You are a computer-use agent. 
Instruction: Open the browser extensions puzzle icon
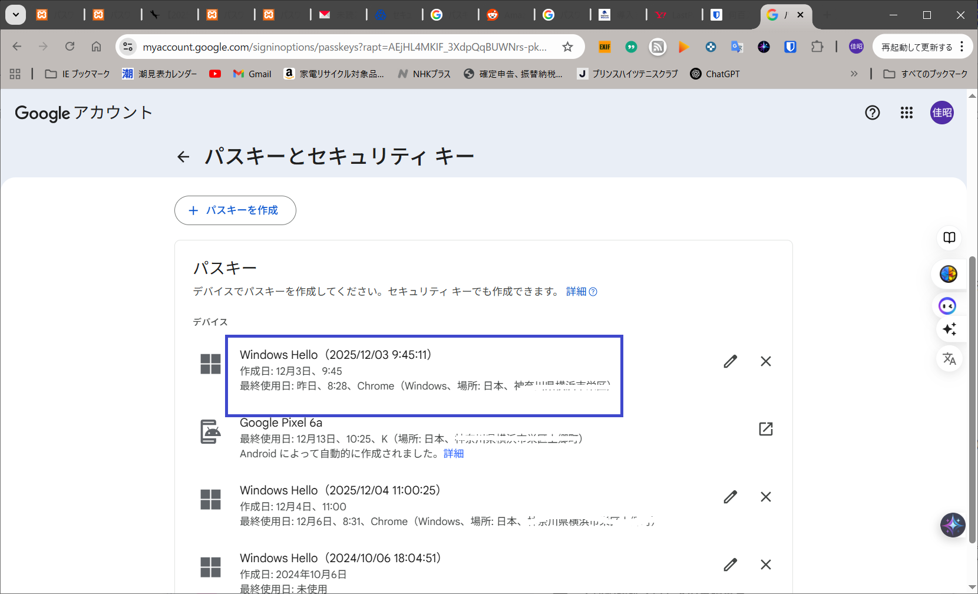pyautogui.click(x=817, y=47)
